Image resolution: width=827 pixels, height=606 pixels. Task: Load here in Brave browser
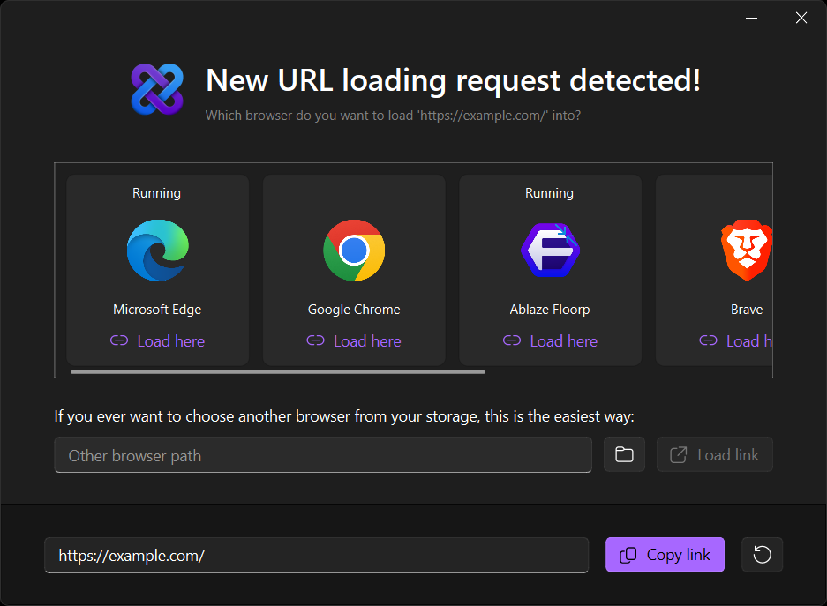tap(736, 341)
